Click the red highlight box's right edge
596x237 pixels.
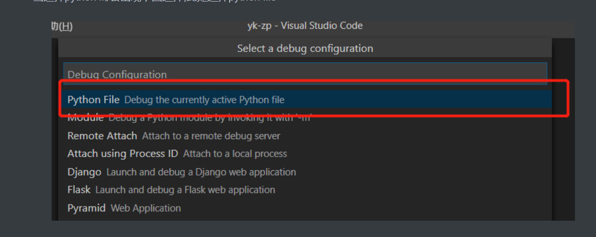[568, 99]
